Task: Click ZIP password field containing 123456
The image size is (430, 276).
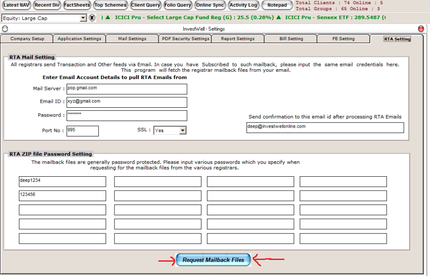Action: pyautogui.click(x=62, y=196)
